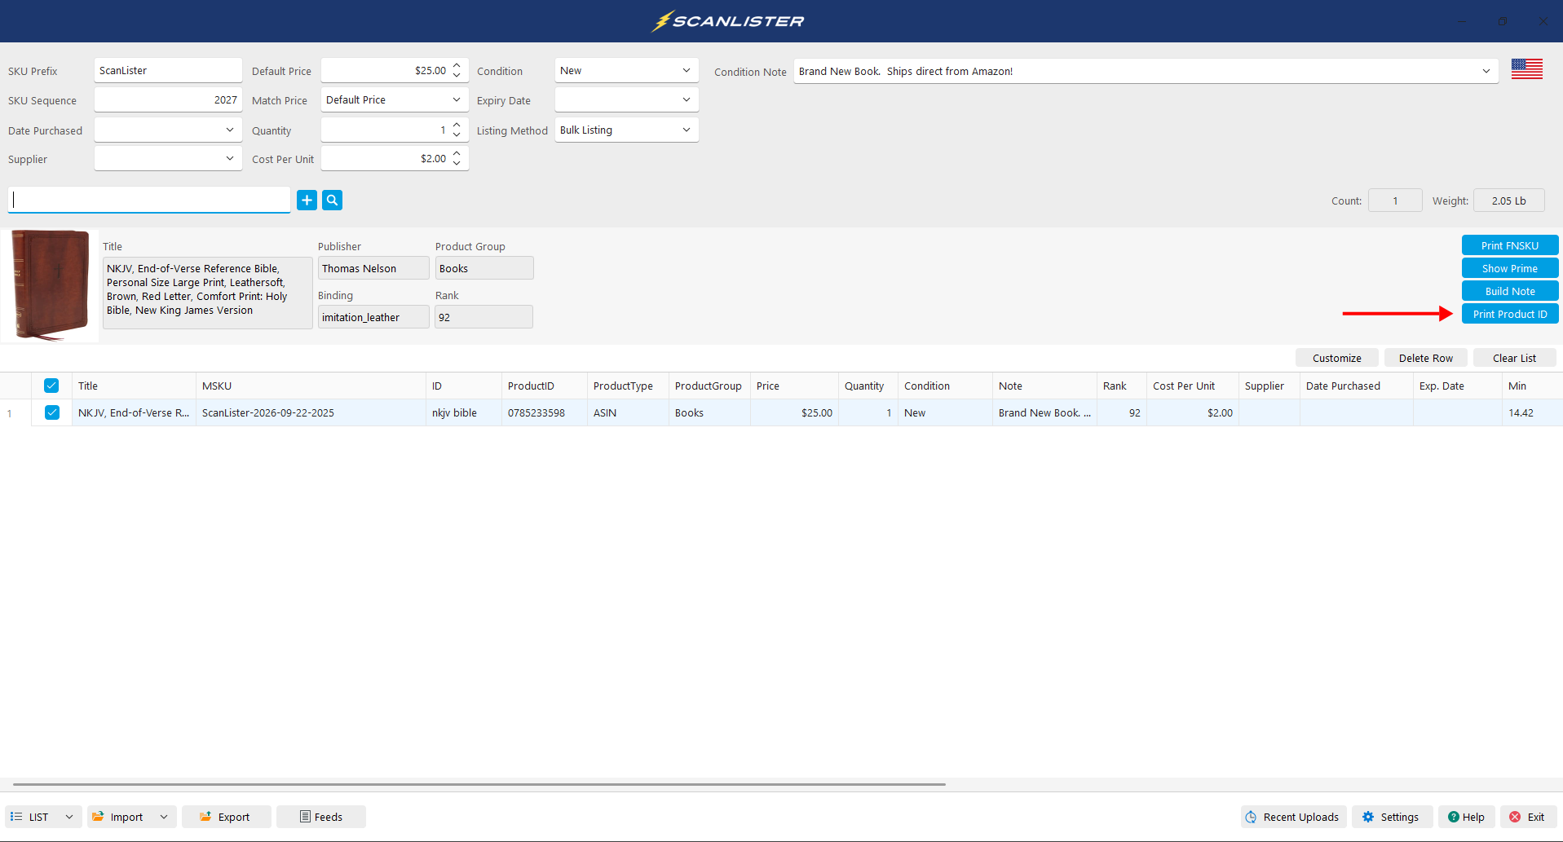The height and width of the screenshot is (842, 1563).
Task: Click the blue plus add-item icon
Action: pyautogui.click(x=307, y=200)
